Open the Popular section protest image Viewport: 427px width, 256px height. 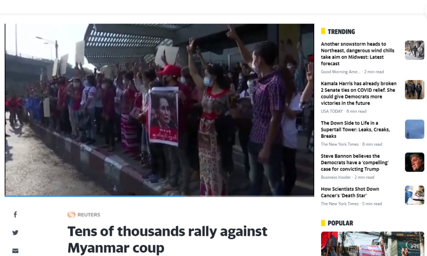[x=372, y=244]
